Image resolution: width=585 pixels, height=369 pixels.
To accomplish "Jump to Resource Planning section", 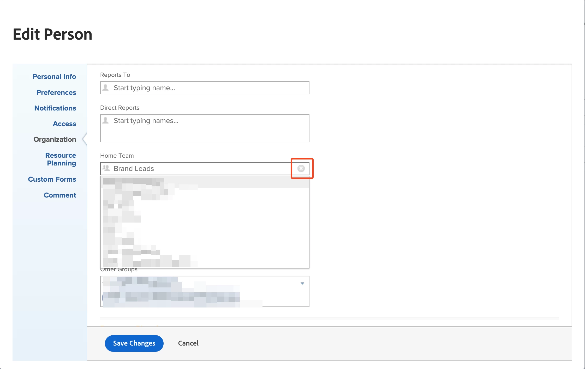I will click(x=61, y=159).
